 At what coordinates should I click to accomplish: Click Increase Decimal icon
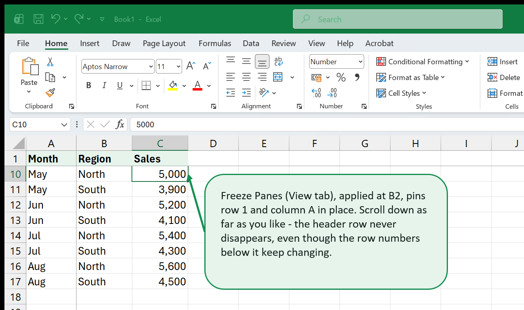coord(316,93)
